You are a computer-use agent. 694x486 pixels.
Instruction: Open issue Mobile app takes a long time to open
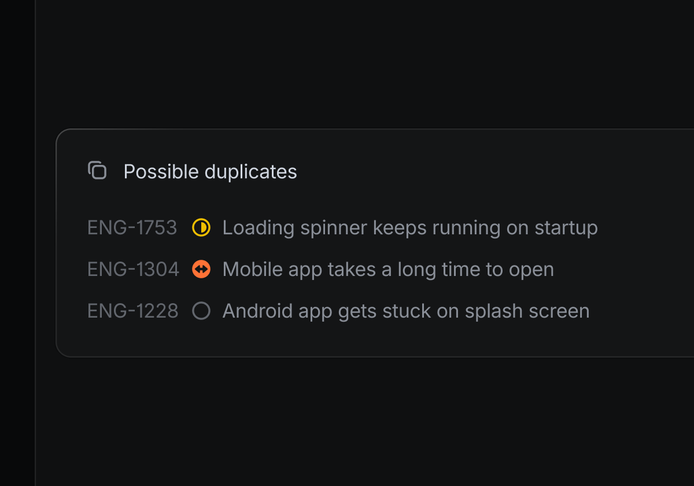pos(387,270)
